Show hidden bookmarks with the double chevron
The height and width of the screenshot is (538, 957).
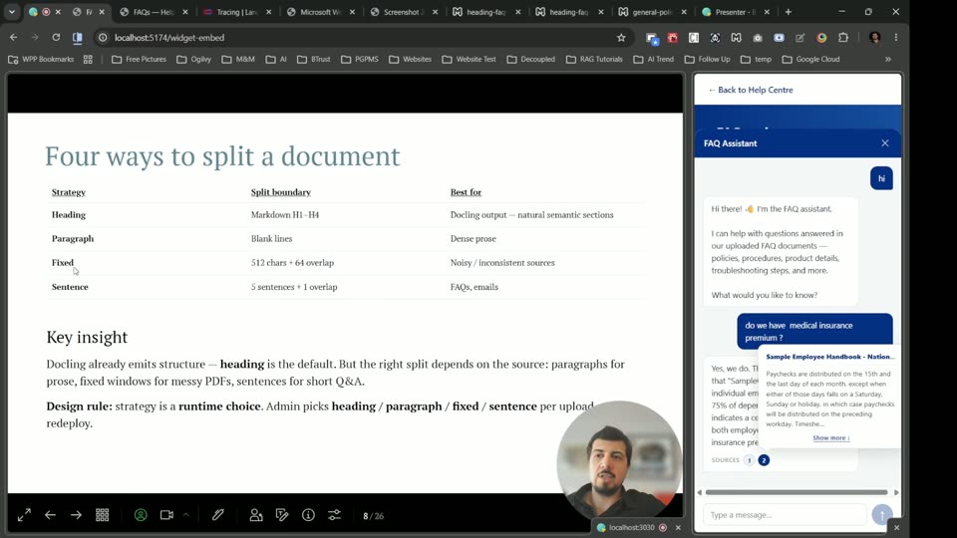[888, 59]
